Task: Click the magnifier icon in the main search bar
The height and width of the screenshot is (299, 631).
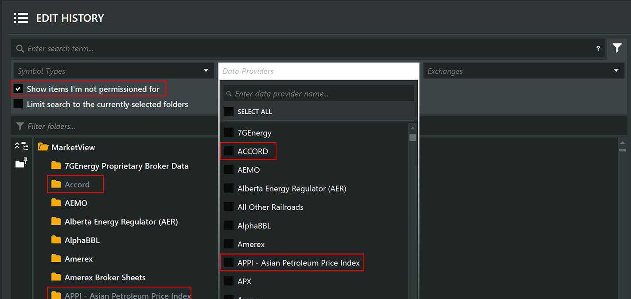Action: [x=20, y=49]
